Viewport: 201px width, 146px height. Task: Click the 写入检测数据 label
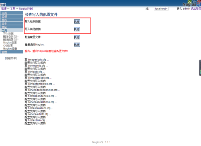(33, 22)
